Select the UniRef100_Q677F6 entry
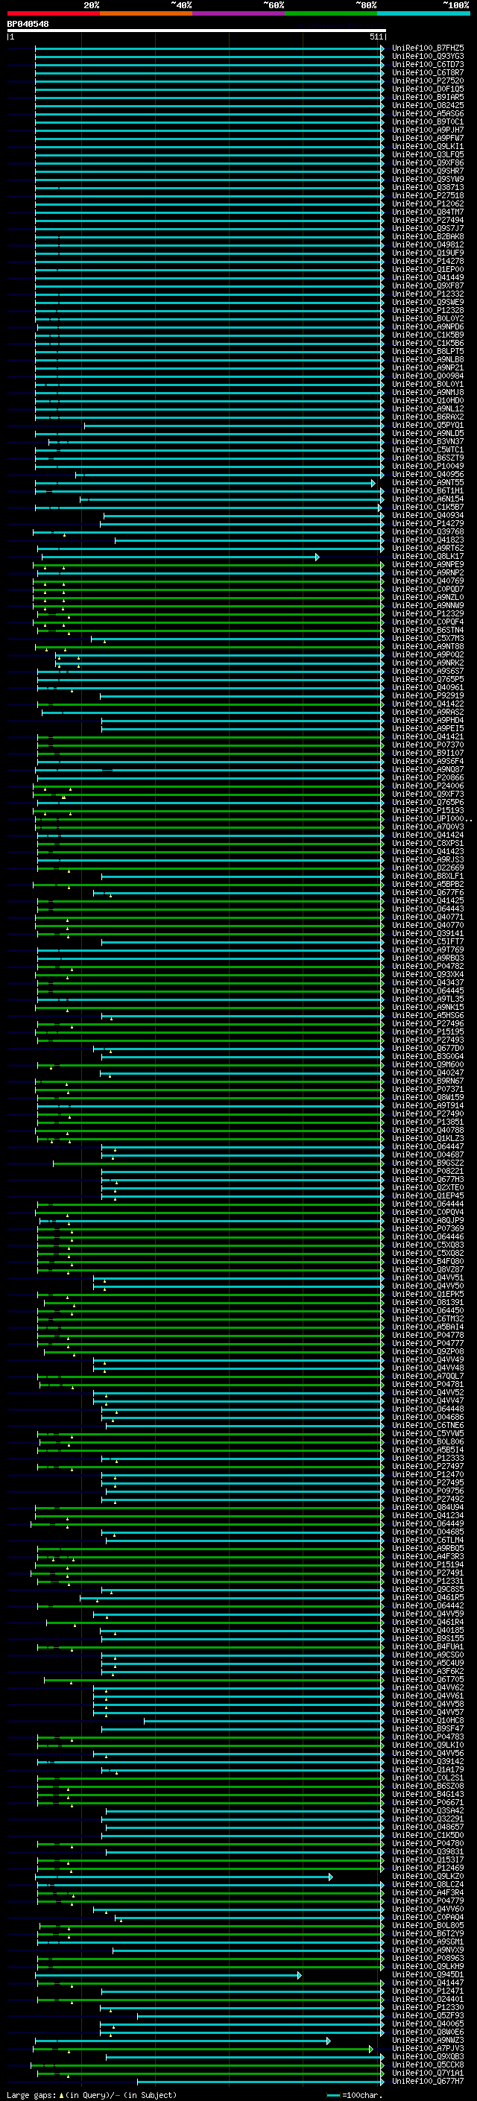This screenshot has width=477, height=2101. tap(428, 892)
